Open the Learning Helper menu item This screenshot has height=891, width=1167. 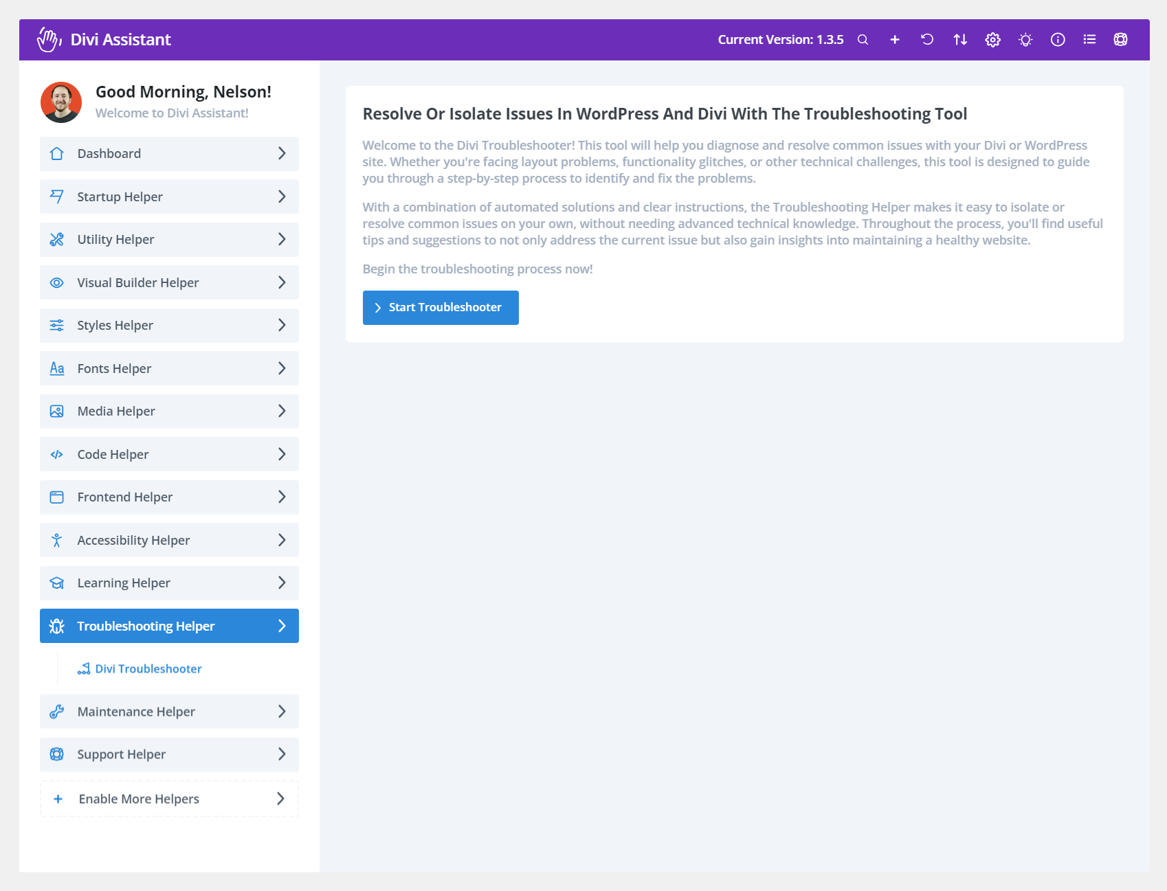click(x=169, y=583)
